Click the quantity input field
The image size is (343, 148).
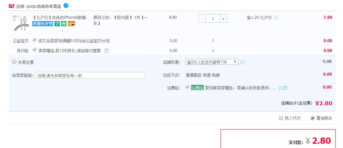point(213,19)
